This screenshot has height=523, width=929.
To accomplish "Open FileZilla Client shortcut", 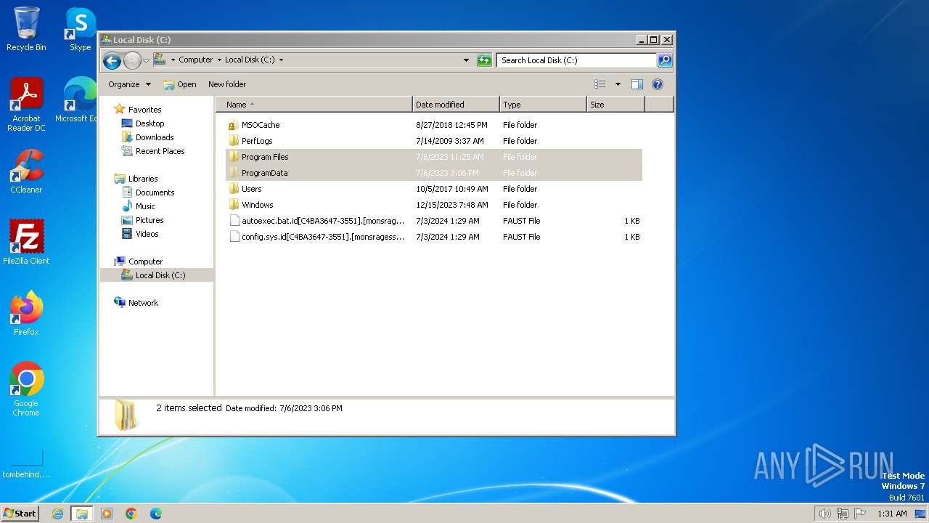I will point(26,243).
